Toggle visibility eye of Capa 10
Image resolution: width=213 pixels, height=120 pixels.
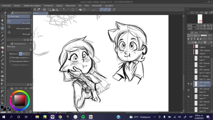point(189,90)
